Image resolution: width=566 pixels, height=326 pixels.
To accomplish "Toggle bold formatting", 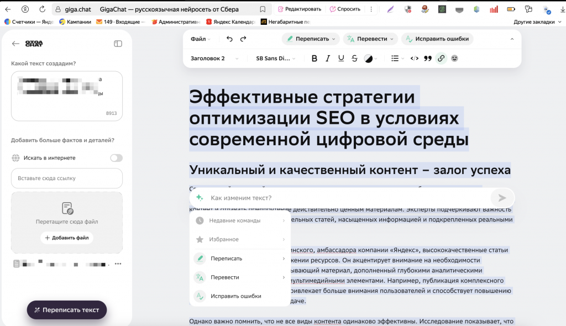I will [313, 58].
